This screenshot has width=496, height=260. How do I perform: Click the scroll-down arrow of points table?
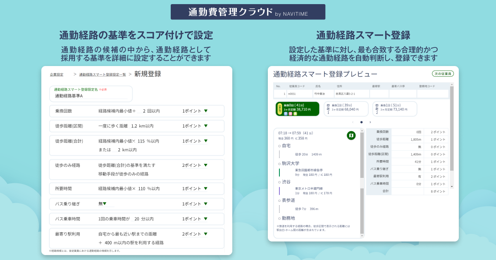[452, 186]
